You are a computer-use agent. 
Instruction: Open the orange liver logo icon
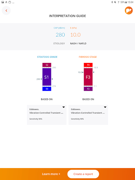pyautogui.click(x=129, y=11)
